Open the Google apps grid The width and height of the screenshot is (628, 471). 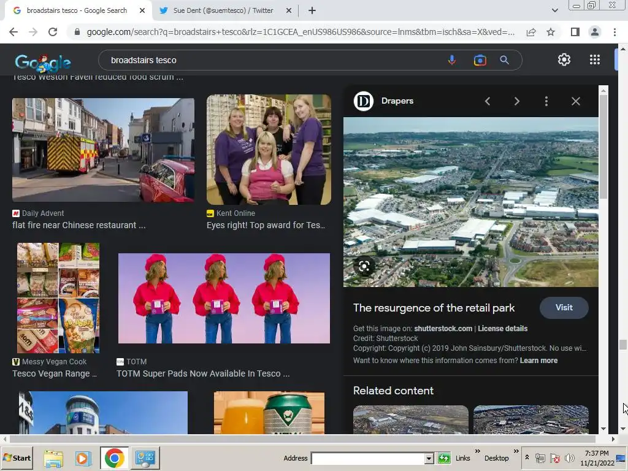tap(595, 59)
